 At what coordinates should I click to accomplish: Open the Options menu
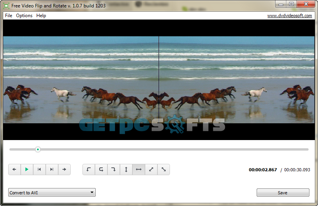tap(24, 16)
